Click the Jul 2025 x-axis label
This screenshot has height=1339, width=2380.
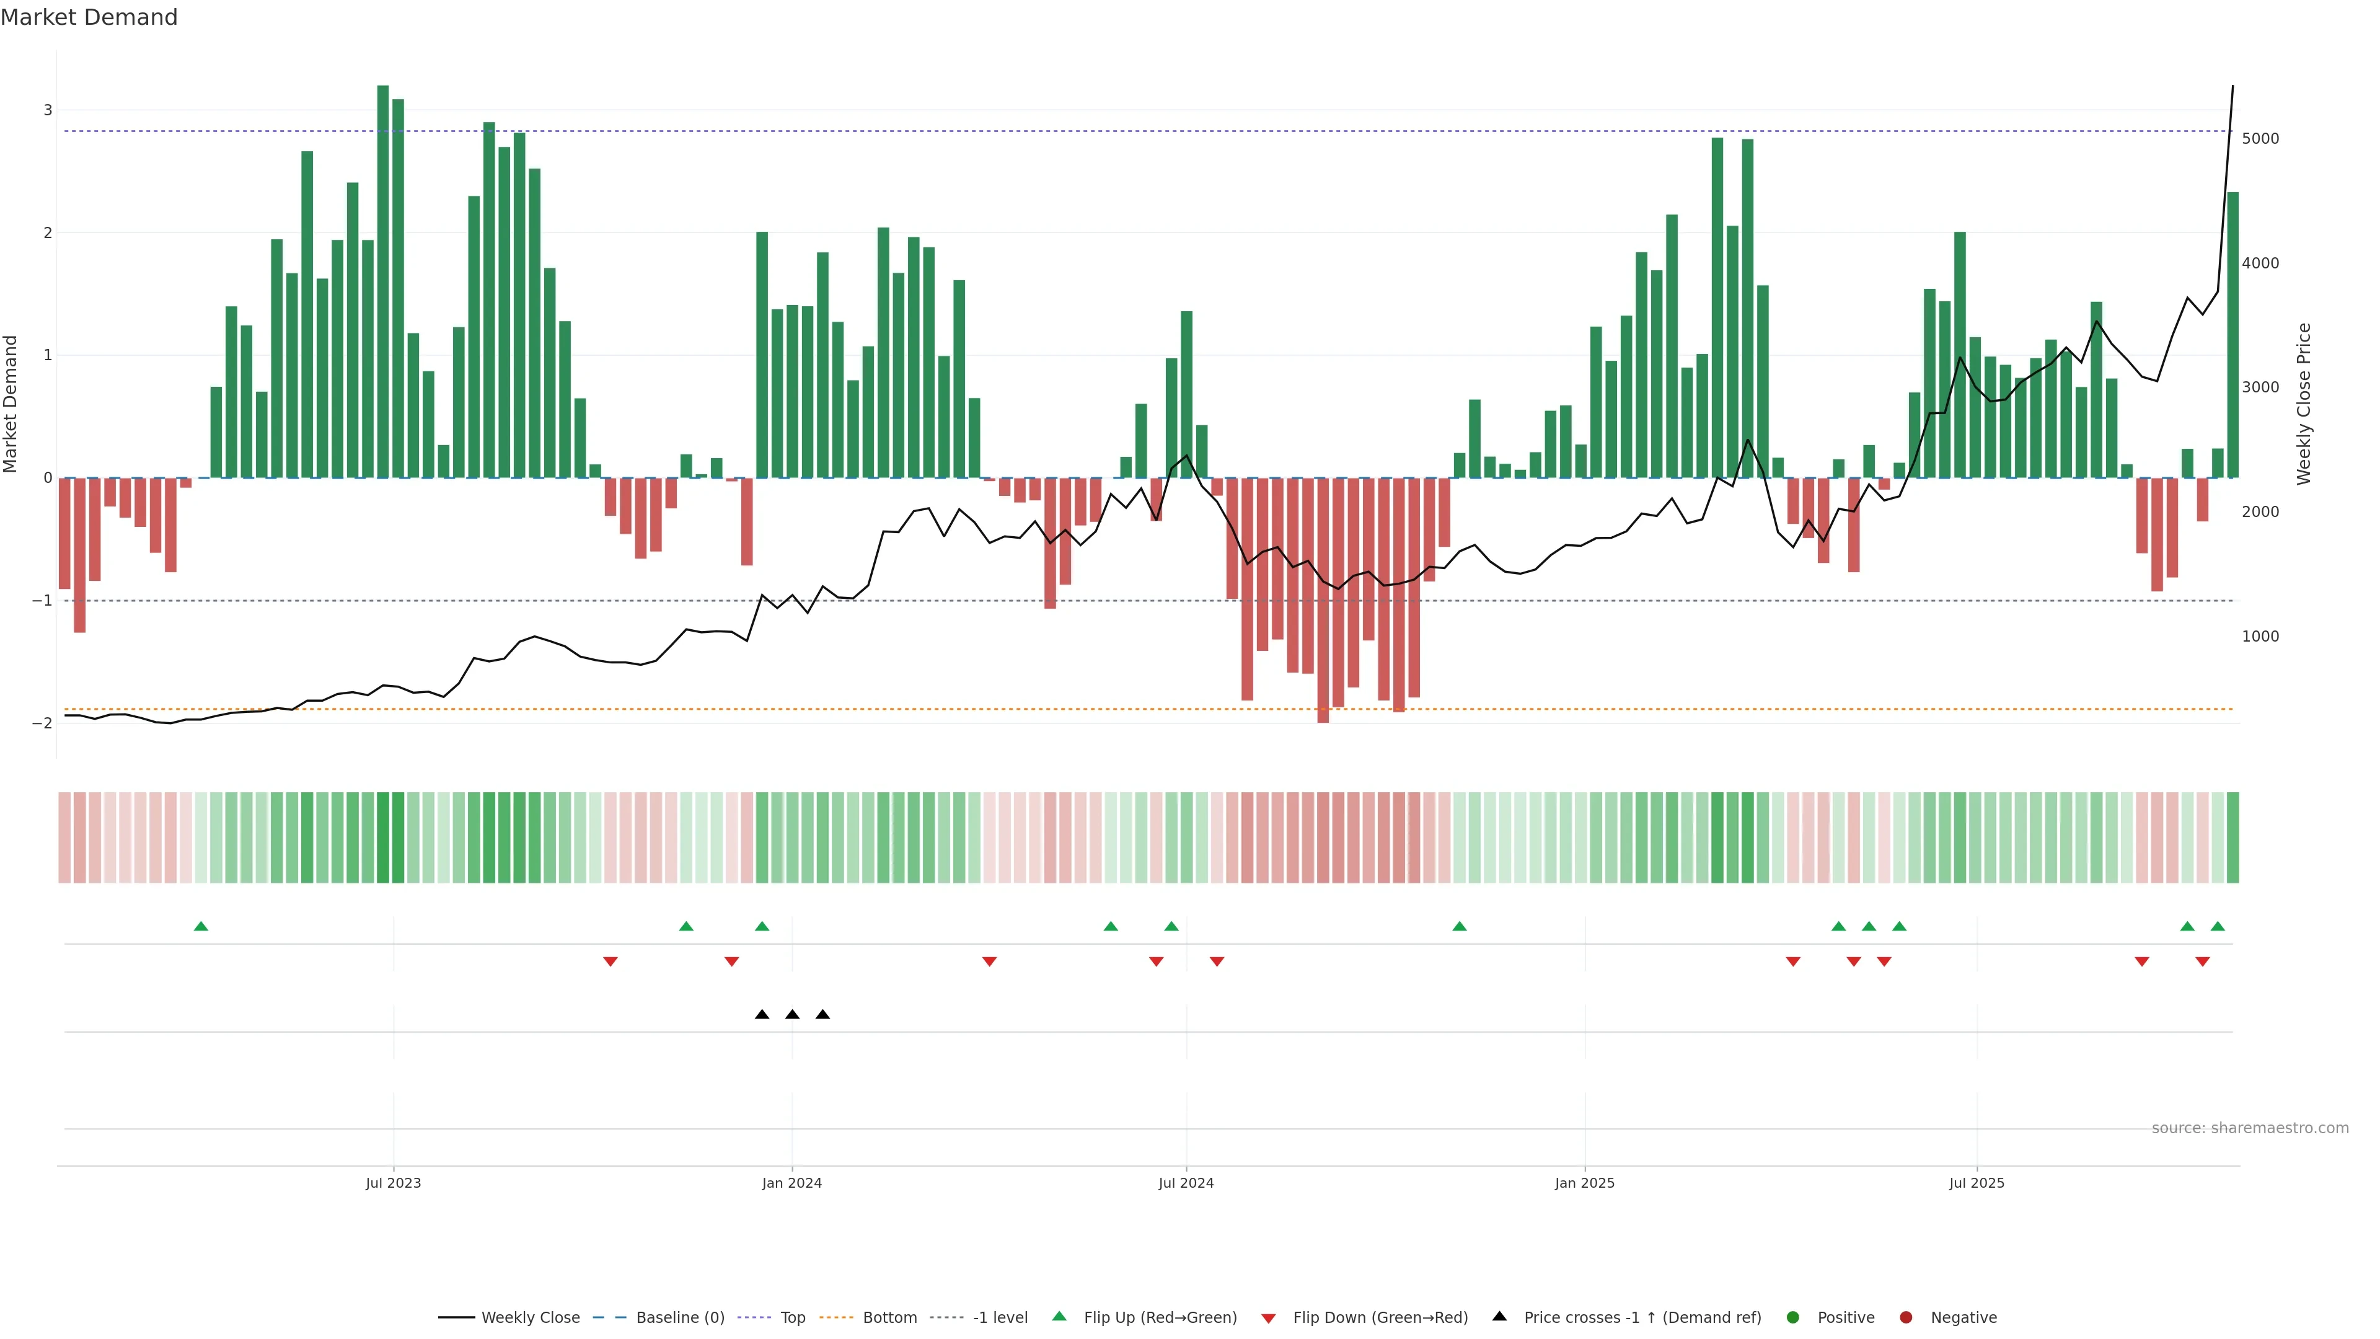[1977, 1183]
